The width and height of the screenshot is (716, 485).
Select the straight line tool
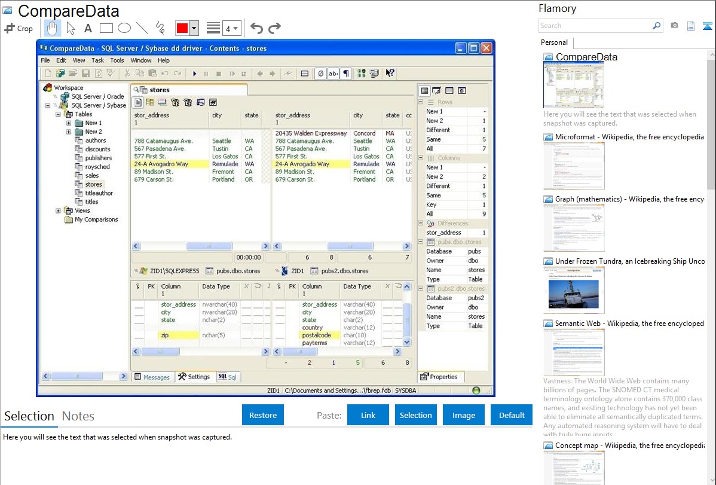point(142,28)
